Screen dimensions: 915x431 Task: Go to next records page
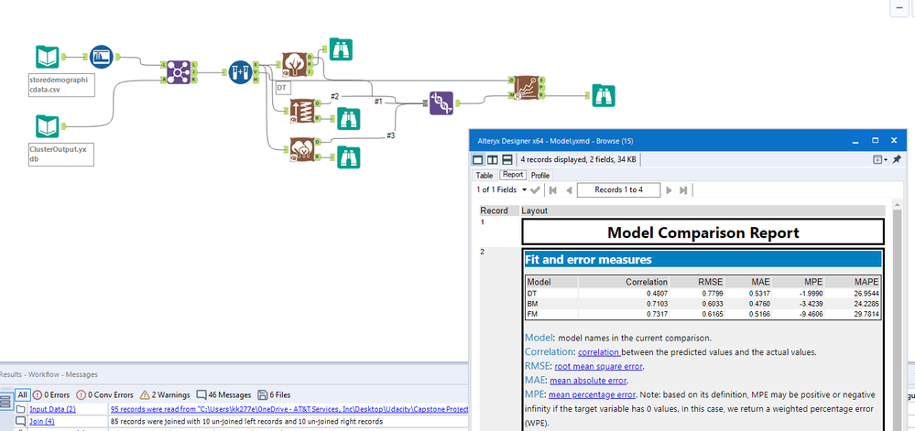tap(670, 189)
